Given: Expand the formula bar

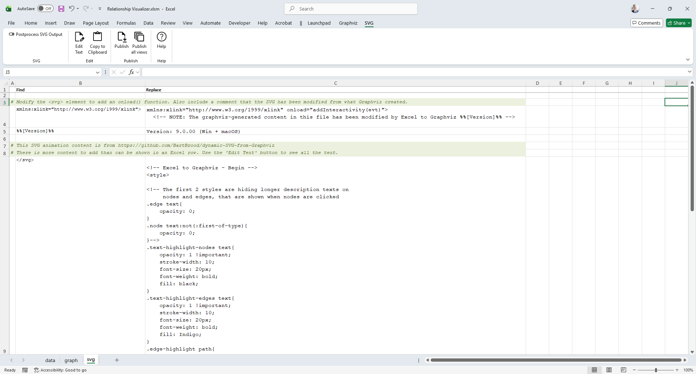Looking at the screenshot, I should 689,72.
